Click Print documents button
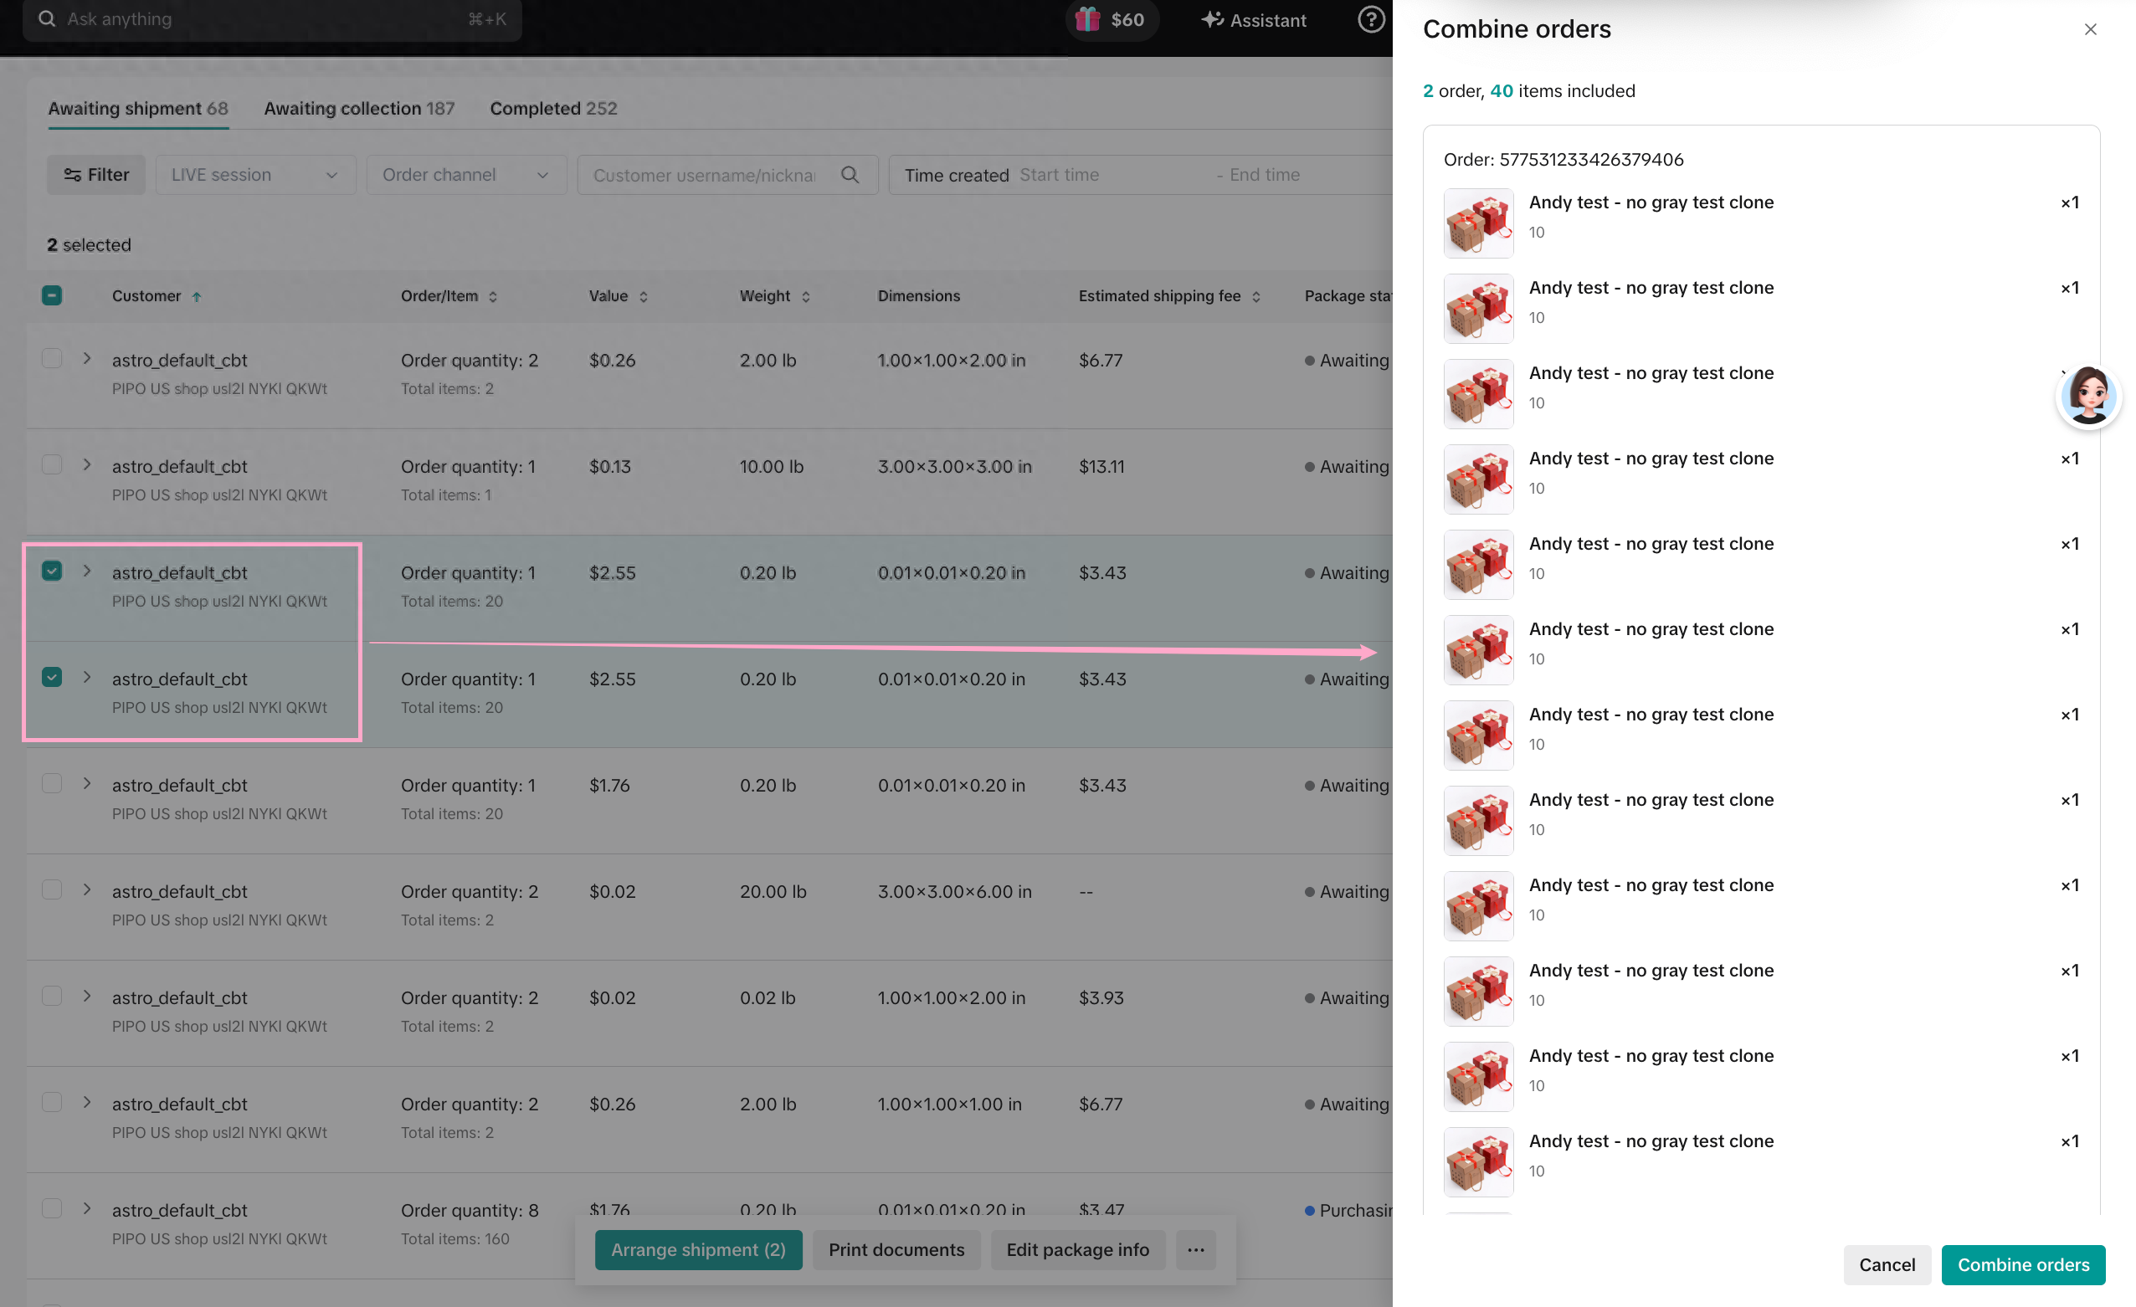 pyautogui.click(x=896, y=1250)
